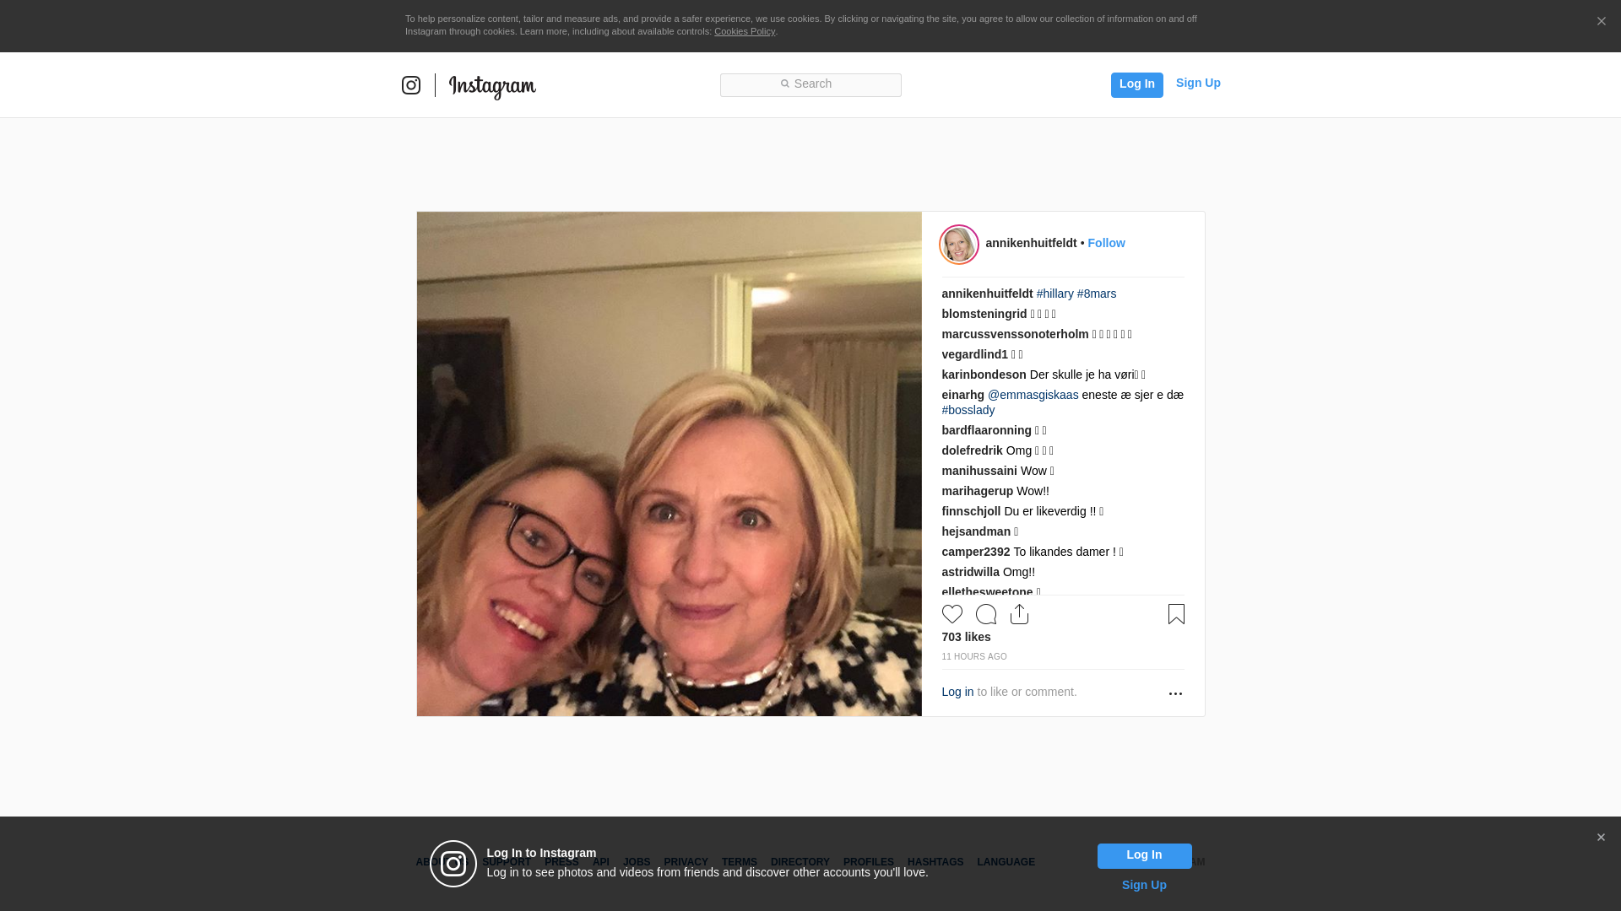Open the #hillary hashtag
Image resolution: width=1621 pixels, height=911 pixels.
click(x=1055, y=294)
